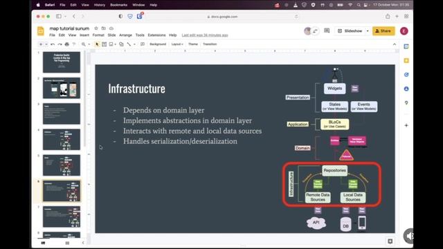
Task: Add a comment from toolbar
Action: pos(143,44)
